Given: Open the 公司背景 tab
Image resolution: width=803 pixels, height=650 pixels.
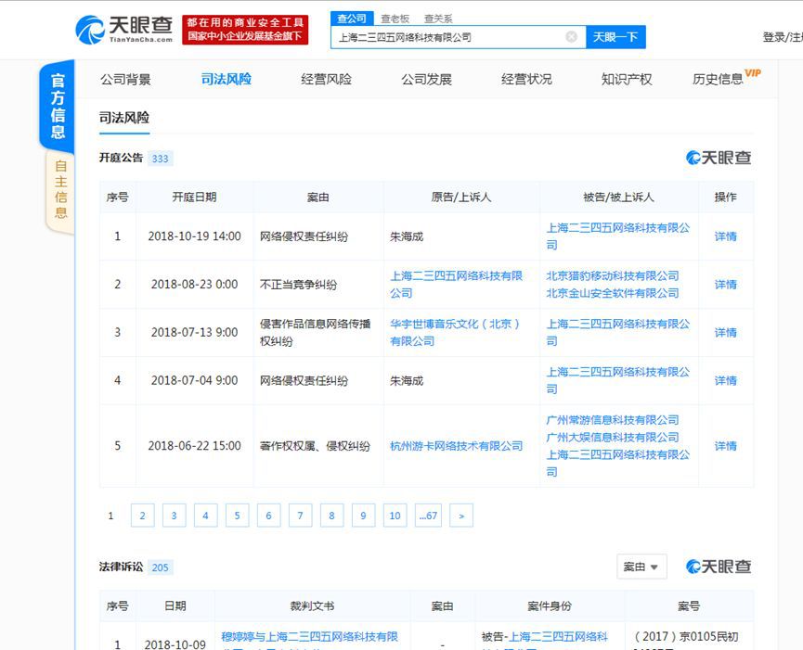Looking at the screenshot, I should pos(124,79).
